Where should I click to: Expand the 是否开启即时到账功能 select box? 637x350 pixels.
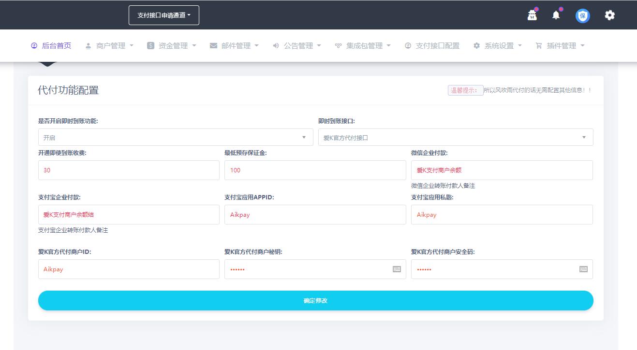click(176, 138)
